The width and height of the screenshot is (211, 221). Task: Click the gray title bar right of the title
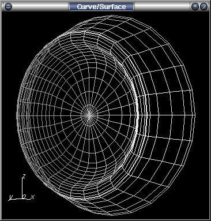162,7
